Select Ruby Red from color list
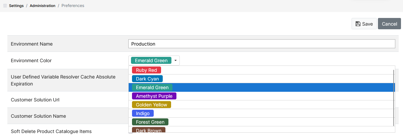 click(x=146, y=70)
